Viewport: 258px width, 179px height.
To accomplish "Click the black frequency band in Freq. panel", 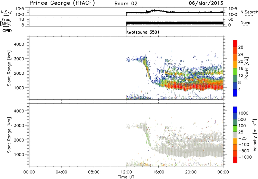I will (174, 23).
